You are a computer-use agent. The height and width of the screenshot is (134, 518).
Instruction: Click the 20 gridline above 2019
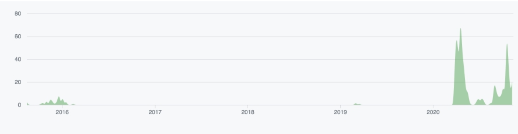click(340, 82)
